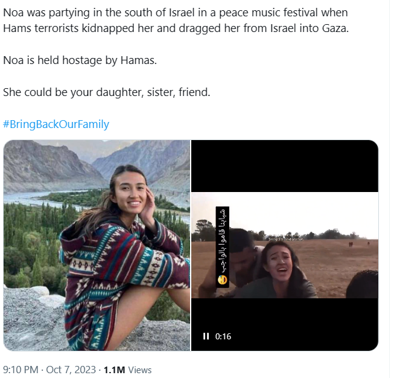The image size is (397, 378).
Task: Open the left photo with mountains
Action: coord(97,245)
